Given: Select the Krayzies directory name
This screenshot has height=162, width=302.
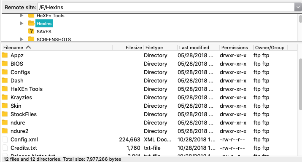Looking at the screenshot, I should click(21, 98).
